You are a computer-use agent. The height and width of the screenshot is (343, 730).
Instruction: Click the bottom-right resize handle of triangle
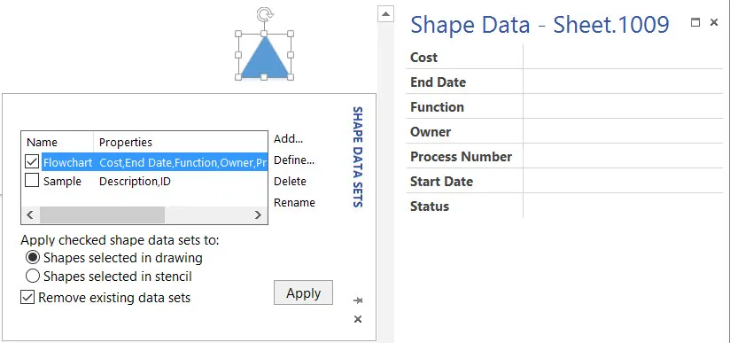coord(291,77)
